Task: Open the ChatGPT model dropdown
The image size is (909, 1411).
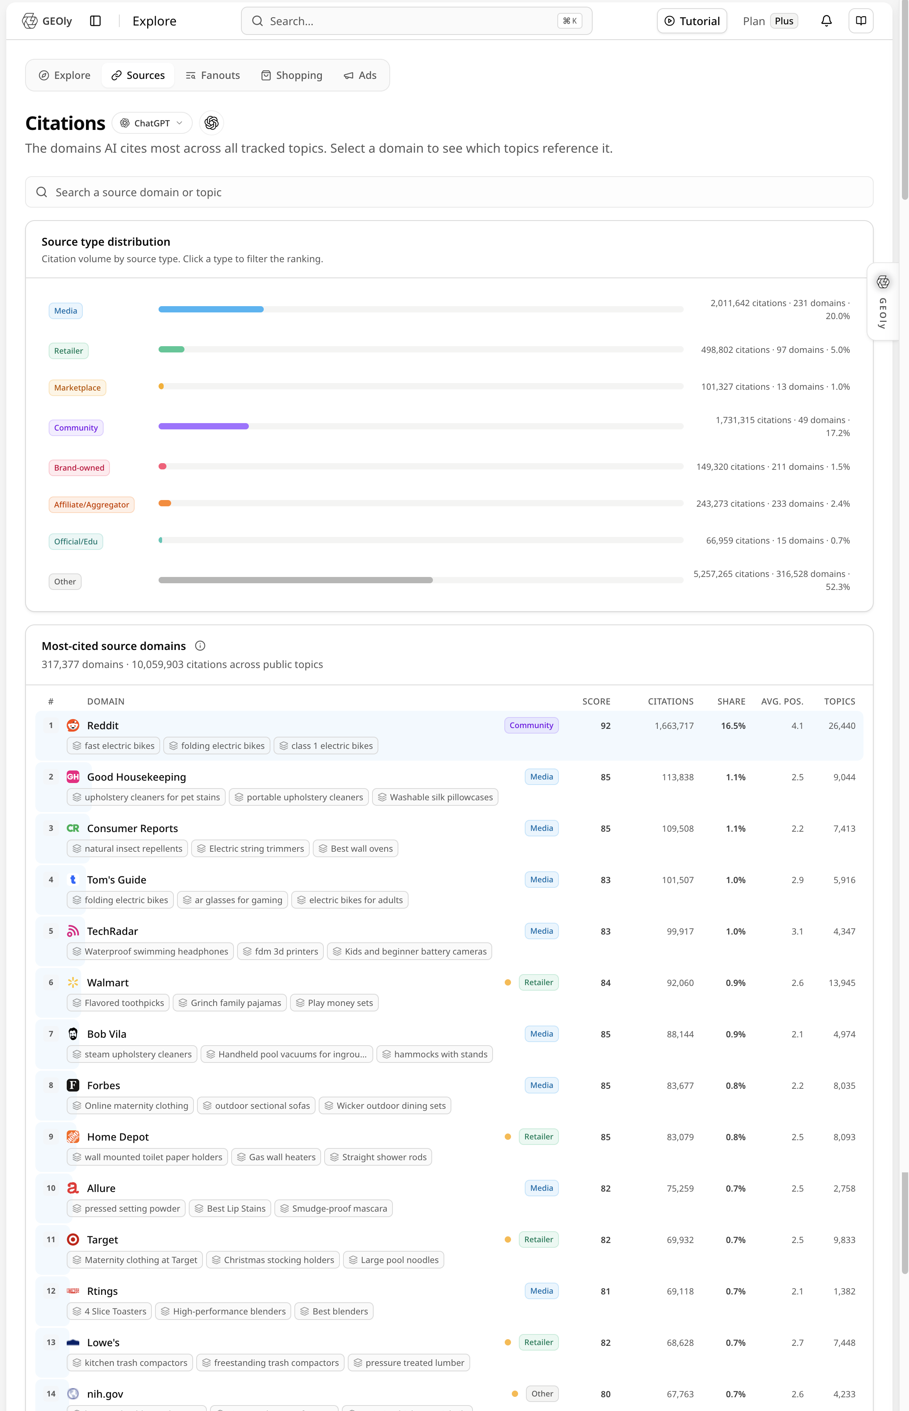Action: pyautogui.click(x=152, y=123)
